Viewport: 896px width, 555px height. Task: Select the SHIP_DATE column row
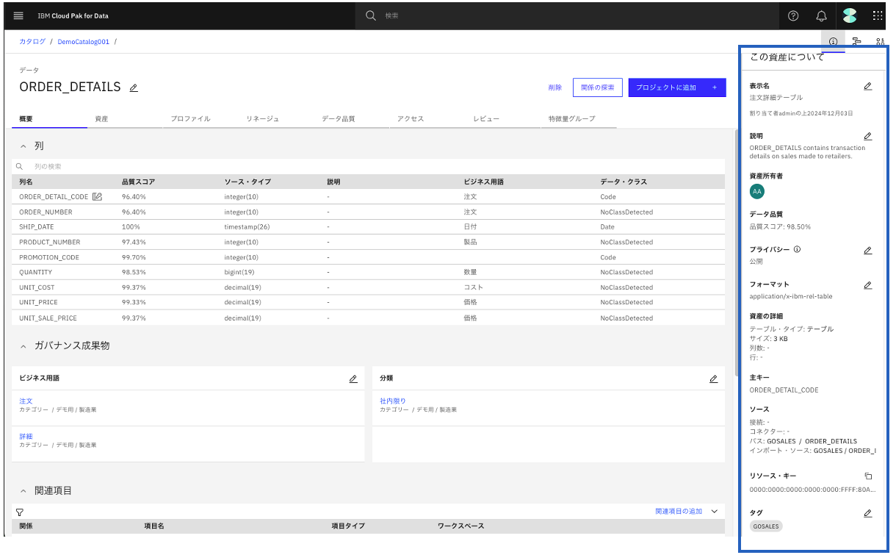coord(369,227)
